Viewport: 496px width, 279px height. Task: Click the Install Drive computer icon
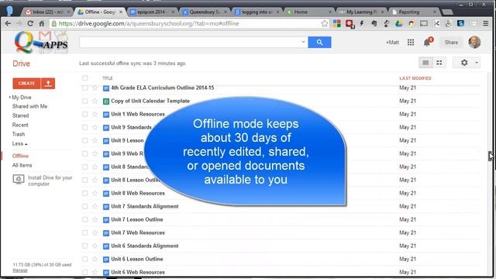click(19, 179)
